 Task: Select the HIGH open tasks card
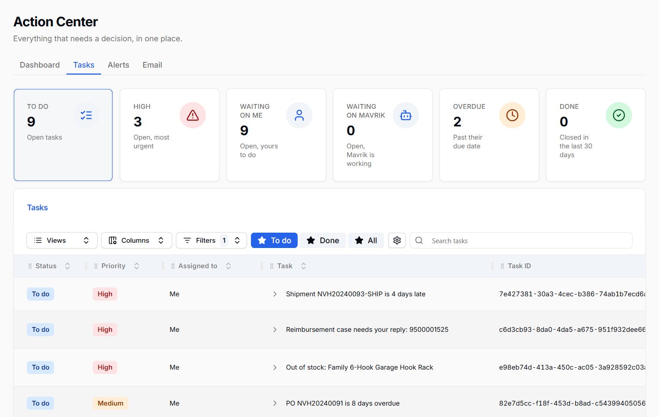pyautogui.click(x=170, y=135)
